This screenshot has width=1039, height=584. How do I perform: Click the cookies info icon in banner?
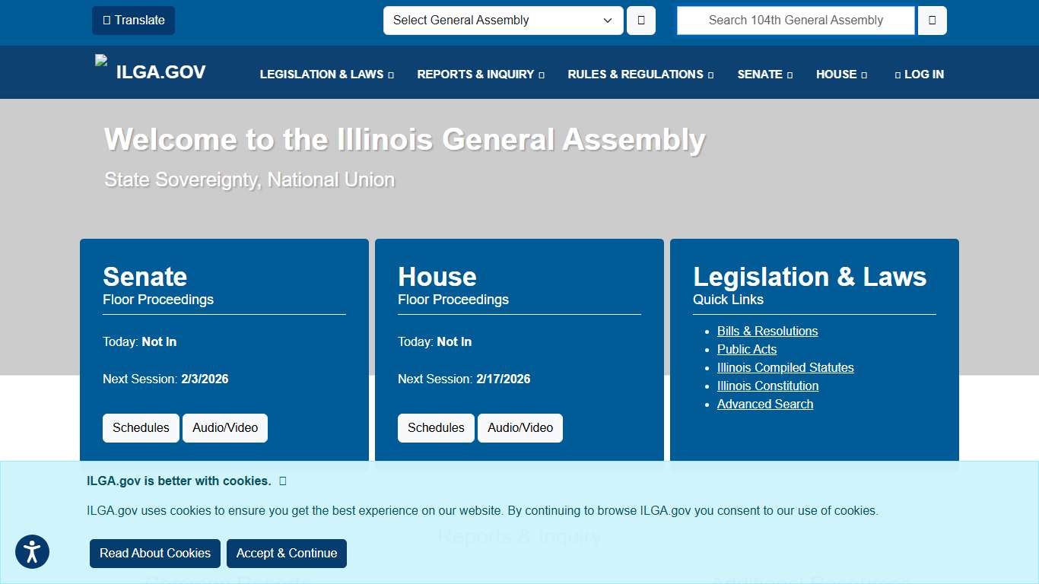pyautogui.click(x=282, y=481)
